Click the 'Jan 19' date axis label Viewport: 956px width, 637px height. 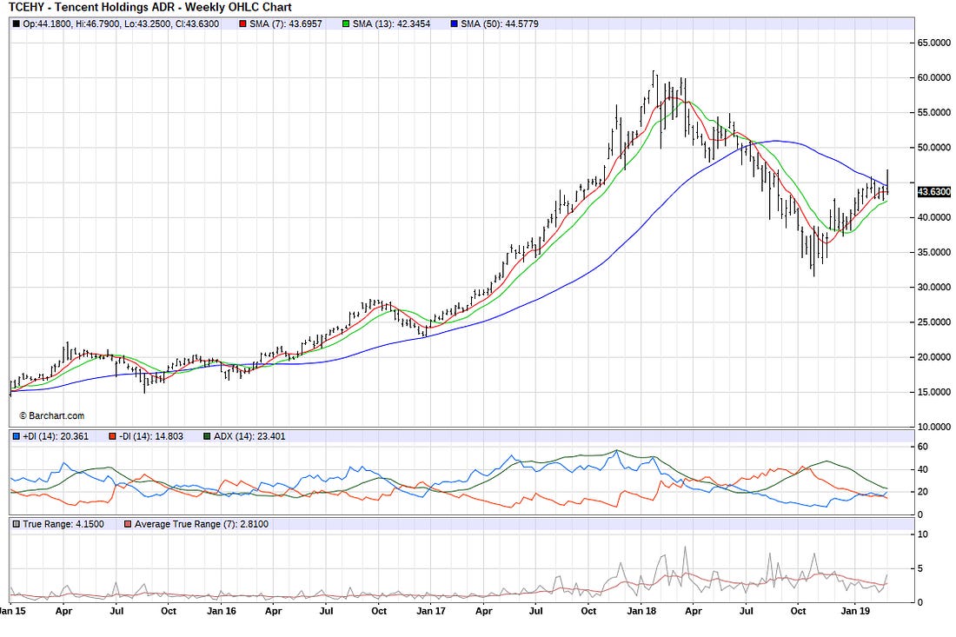(x=855, y=611)
